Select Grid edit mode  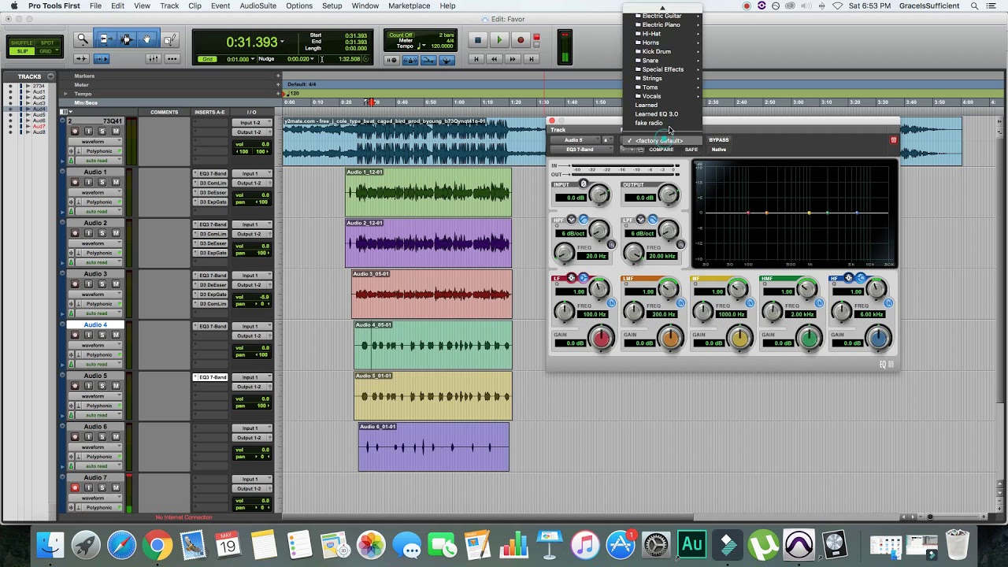point(46,51)
